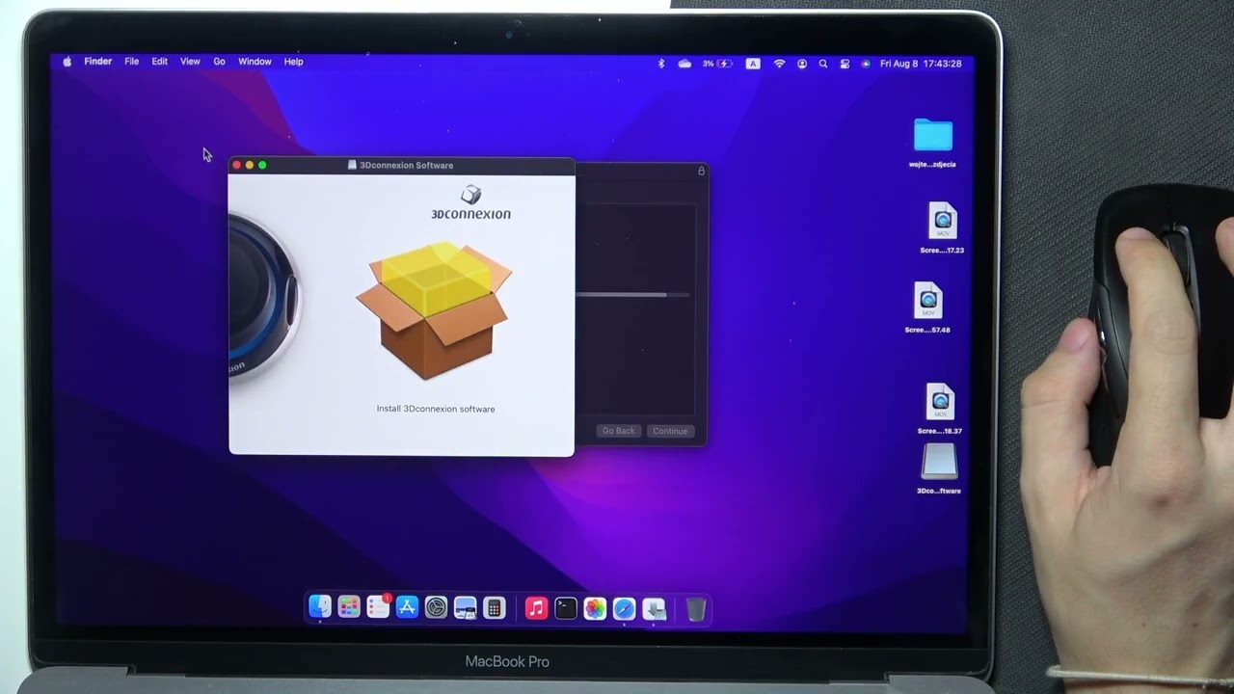This screenshot has height=694, width=1234.
Task: Open Music from the dock
Action: pyautogui.click(x=537, y=607)
